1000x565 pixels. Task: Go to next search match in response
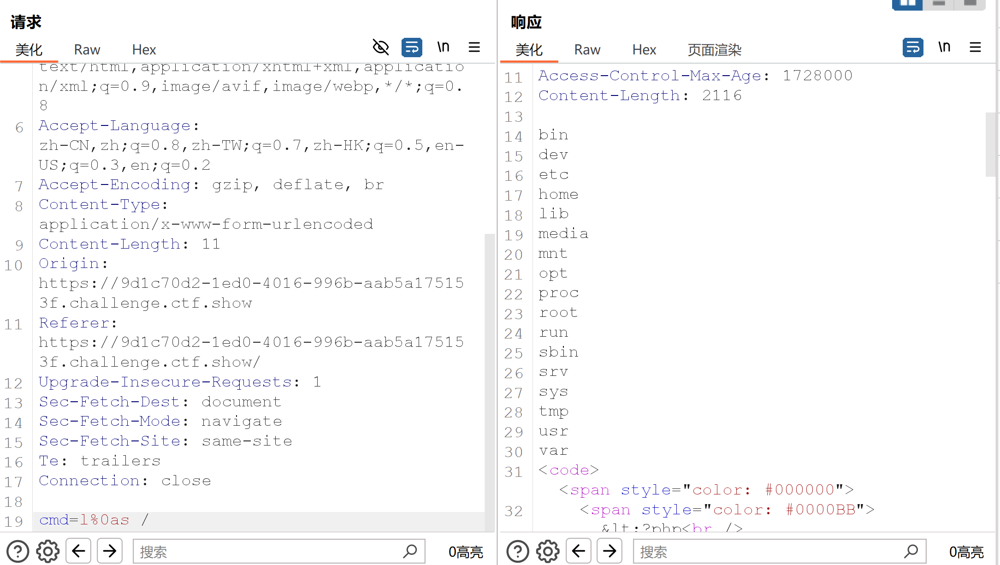[x=609, y=551]
